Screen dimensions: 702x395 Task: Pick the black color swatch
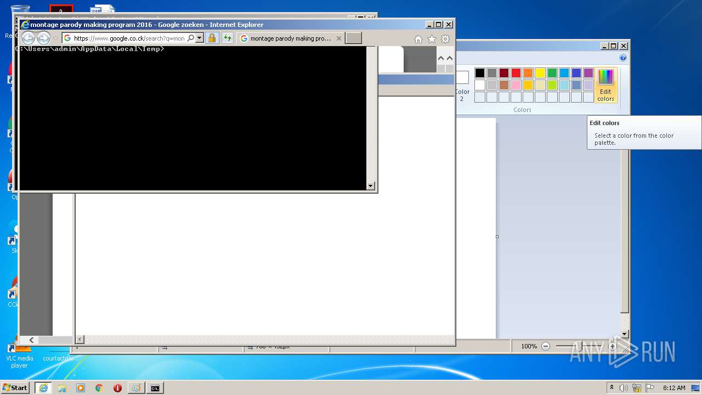coord(480,73)
